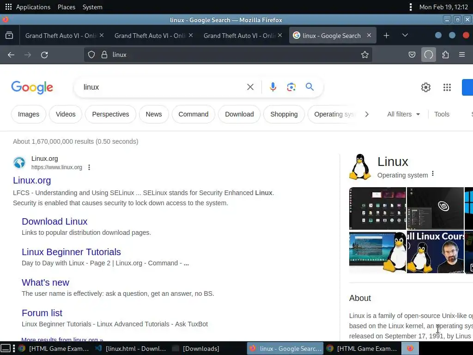
Task: Select the News filter chip
Action: click(153, 114)
